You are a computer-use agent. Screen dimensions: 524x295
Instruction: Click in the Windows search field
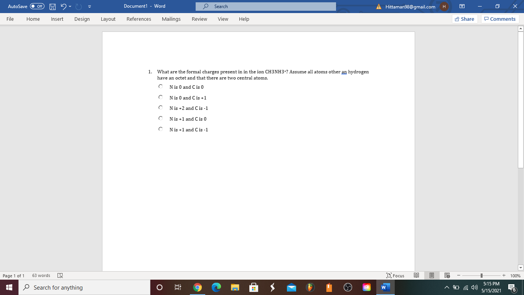(77, 287)
